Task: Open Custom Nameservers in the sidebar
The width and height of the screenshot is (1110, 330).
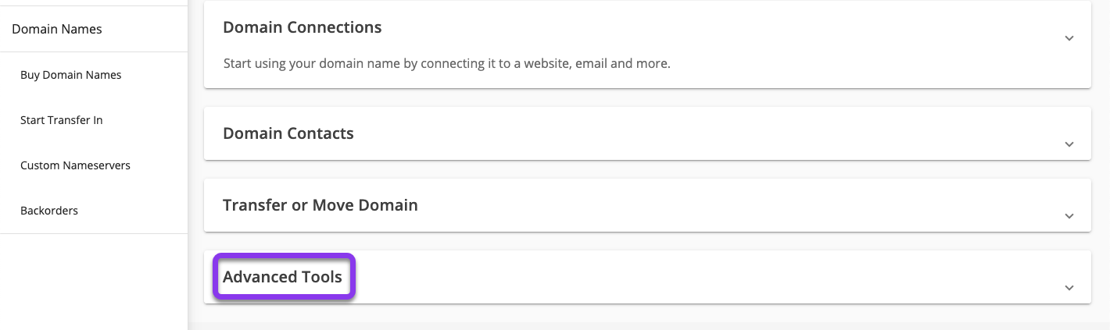Action: coord(75,165)
